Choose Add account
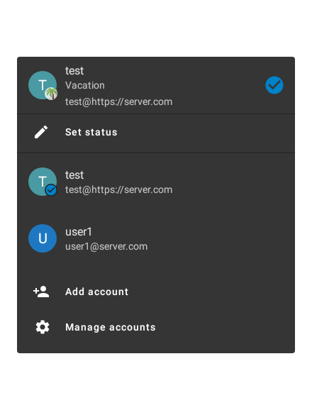Viewport: 312px width, 410px height. [156, 292]
